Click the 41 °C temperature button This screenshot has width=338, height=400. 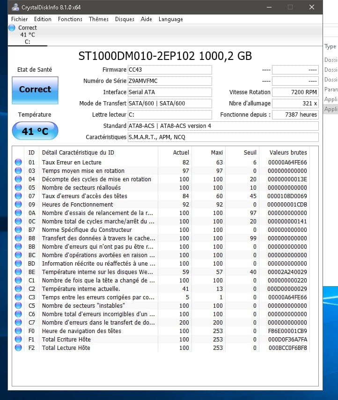(x=35, y=131)
